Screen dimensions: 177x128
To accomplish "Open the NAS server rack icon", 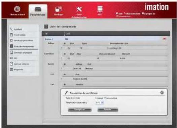I will click(x=100, y=9).
